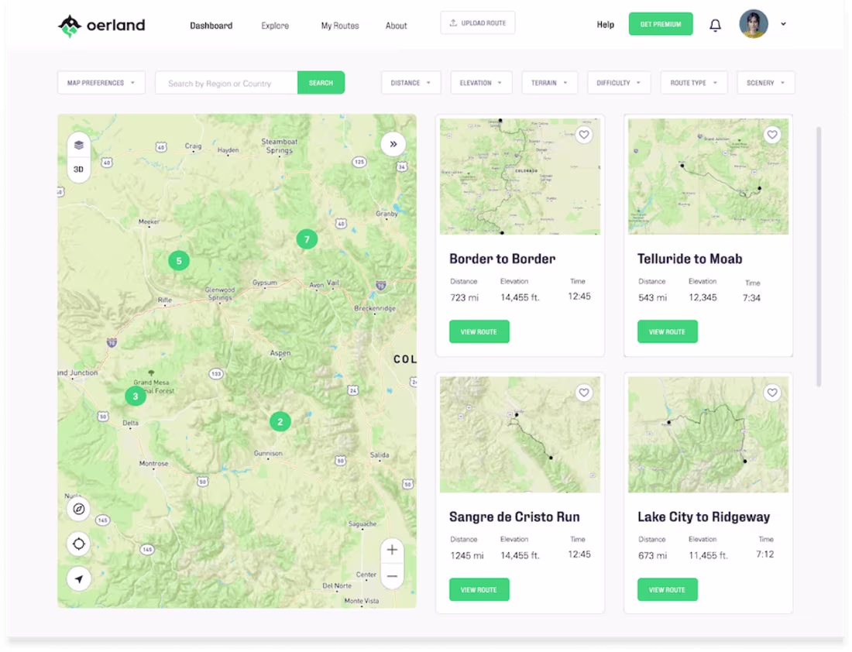Click Get Premium button

point(661,24)
